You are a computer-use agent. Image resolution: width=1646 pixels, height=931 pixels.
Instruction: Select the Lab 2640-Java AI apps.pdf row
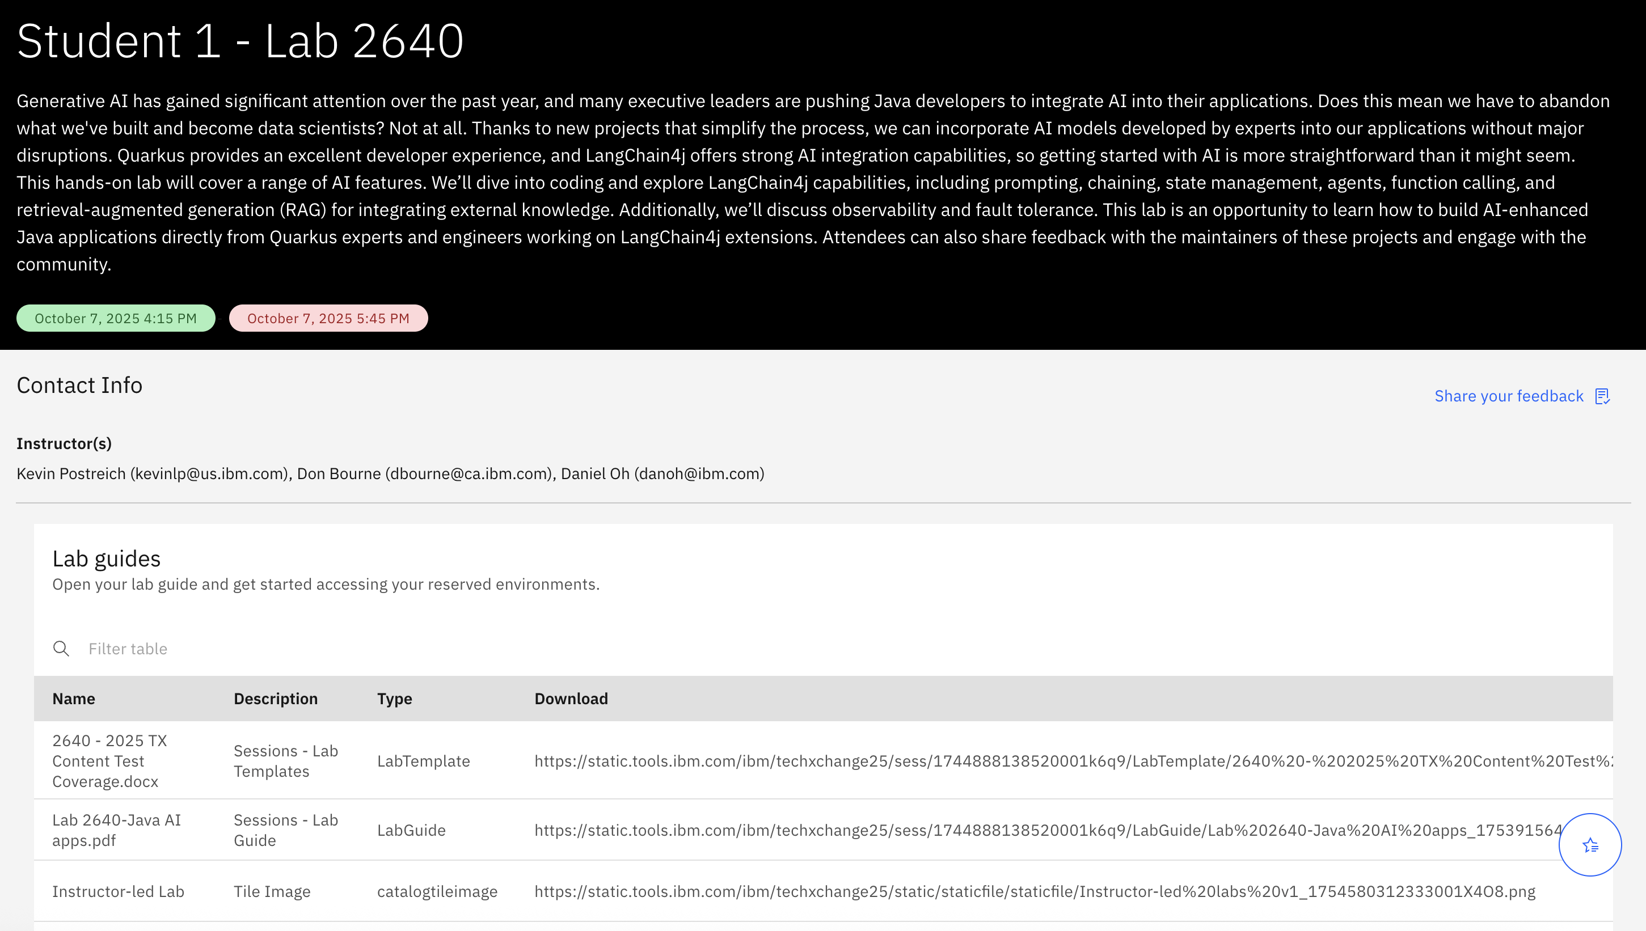(x=116, y=830)
